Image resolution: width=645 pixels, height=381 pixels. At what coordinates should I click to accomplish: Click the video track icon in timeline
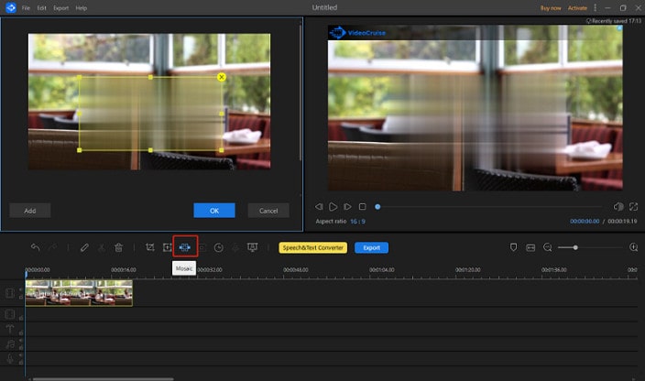pos(10,293)
